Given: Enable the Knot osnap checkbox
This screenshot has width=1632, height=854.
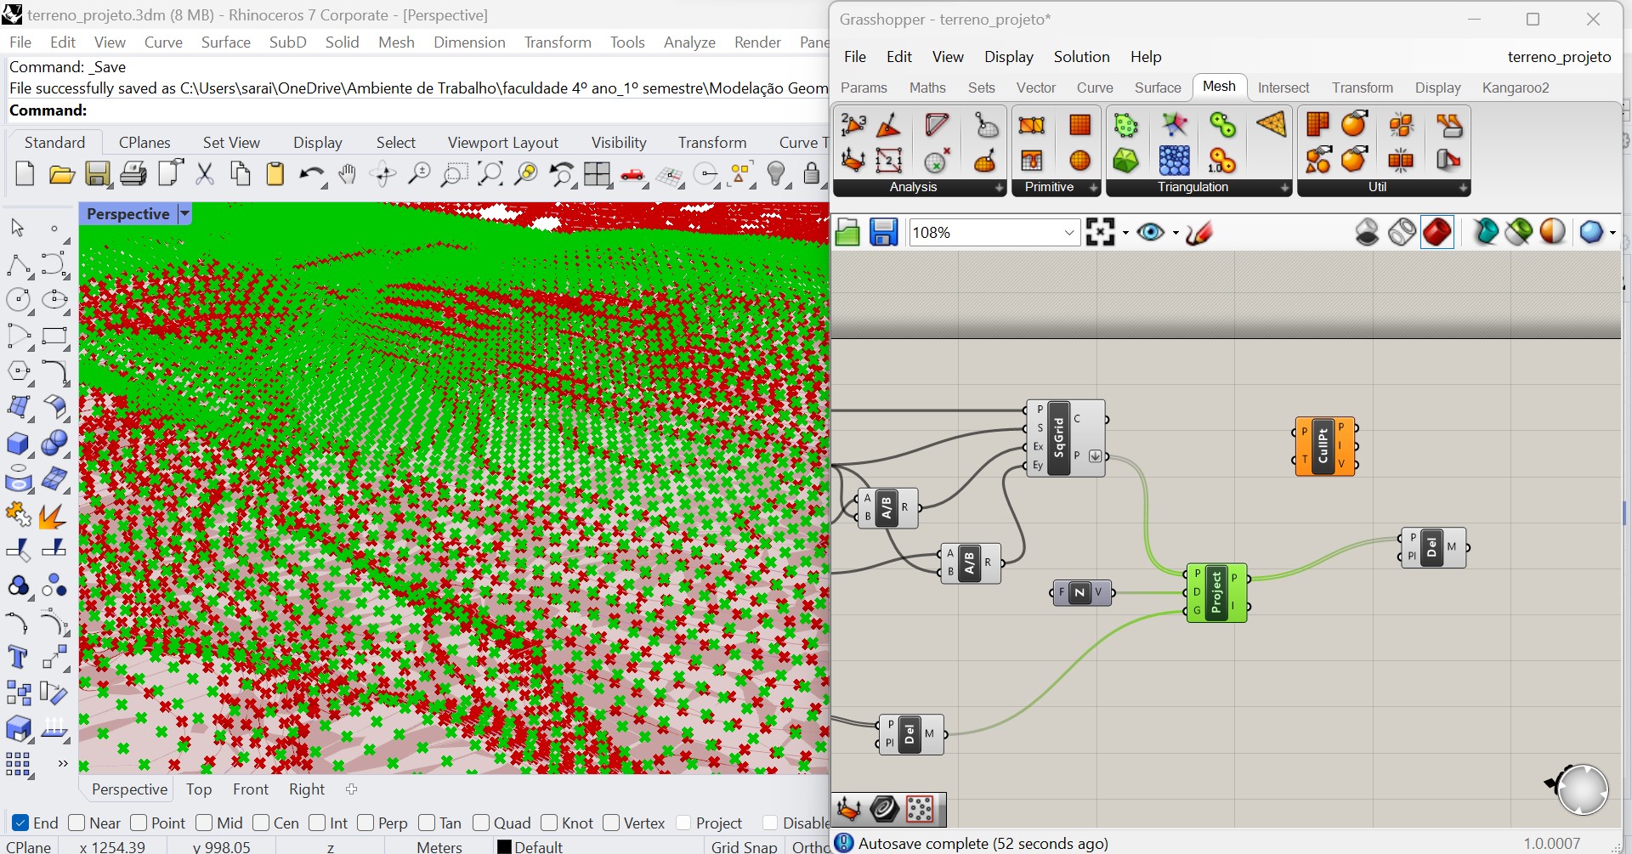Looking at the screenshot, I should point(549,823).
